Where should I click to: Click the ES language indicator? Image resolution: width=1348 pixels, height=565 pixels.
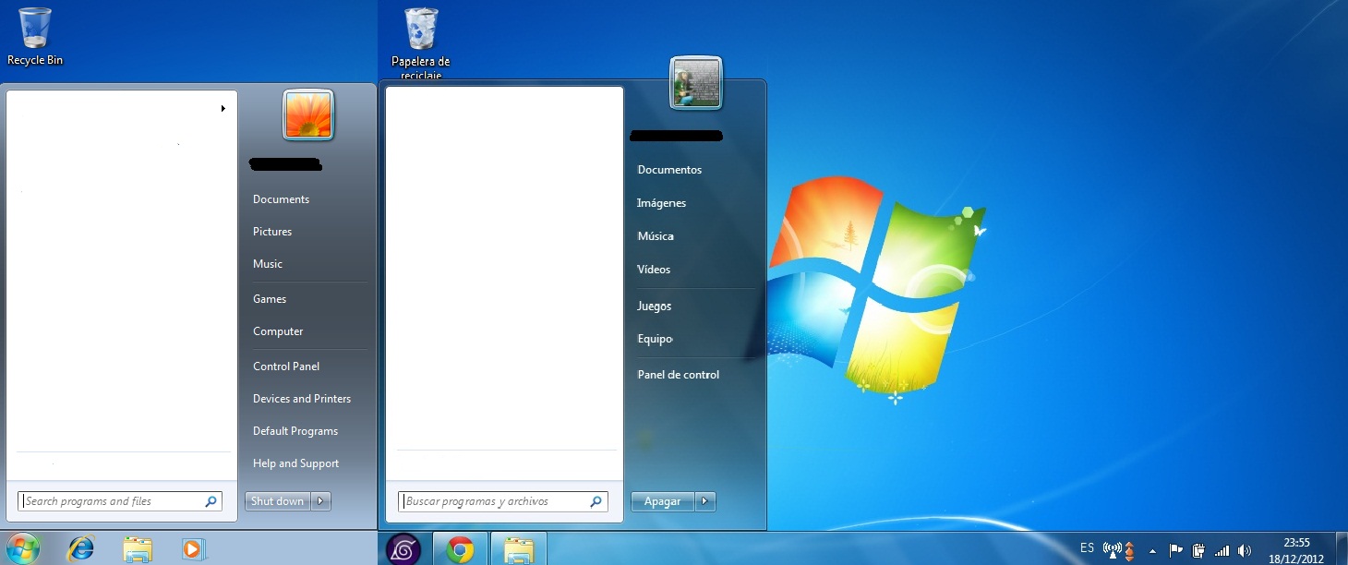click(x=1087, y=548)
